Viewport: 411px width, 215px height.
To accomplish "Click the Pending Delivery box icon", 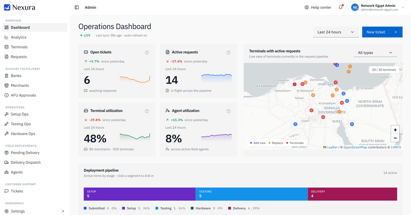I will click(7, 153).
